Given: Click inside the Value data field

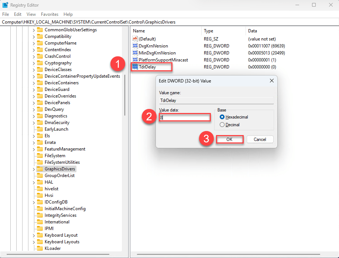Looking at the screenshot, I should [185, 117].
